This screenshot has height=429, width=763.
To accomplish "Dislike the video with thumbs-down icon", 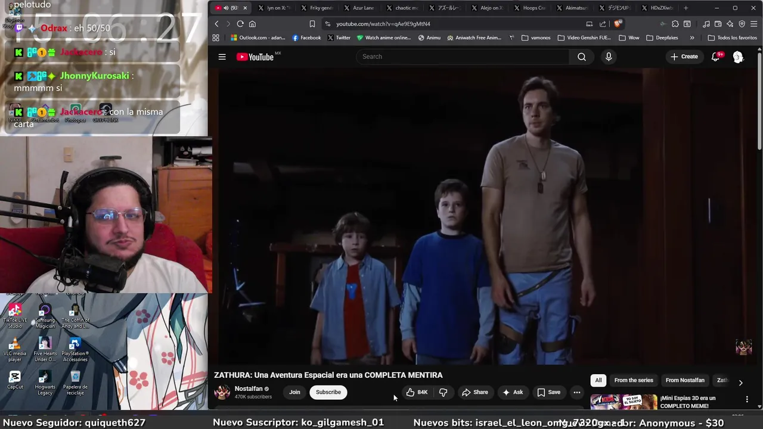I will [443, 392].
